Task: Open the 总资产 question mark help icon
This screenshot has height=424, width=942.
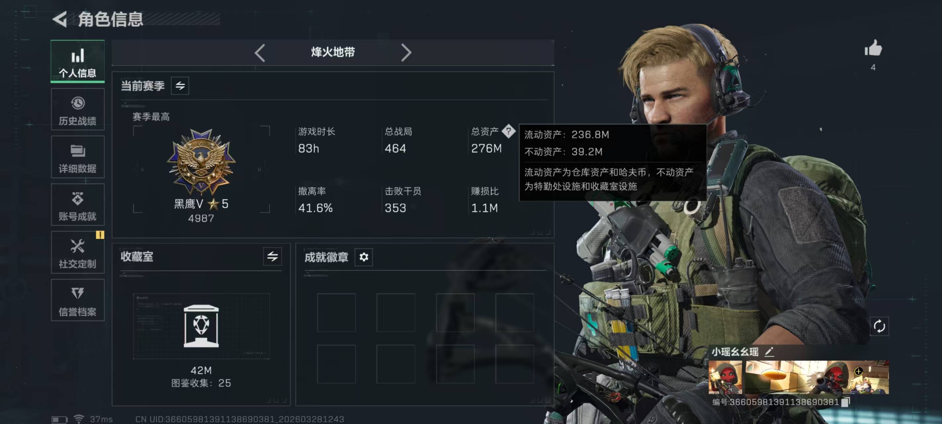Action: 508,131
